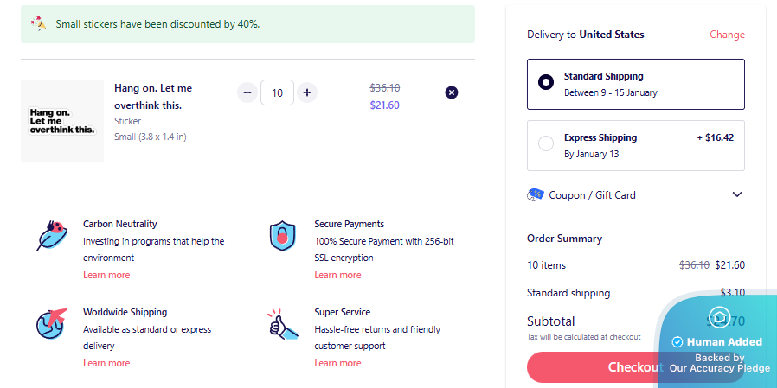Expand the Coupon / Gift Card section

(x=737, y=195)
